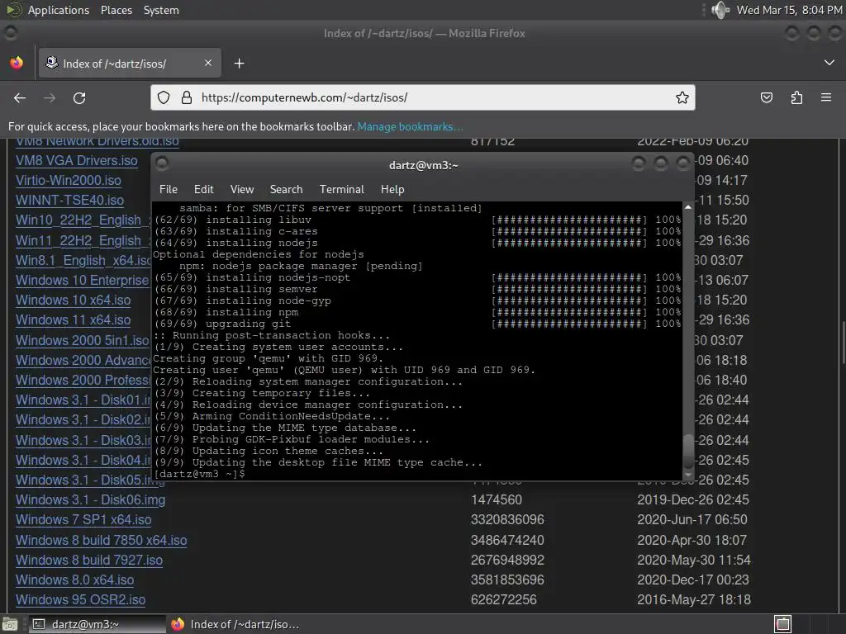
Task: Open the Save to Pocket icon
Action: (766, 97)
